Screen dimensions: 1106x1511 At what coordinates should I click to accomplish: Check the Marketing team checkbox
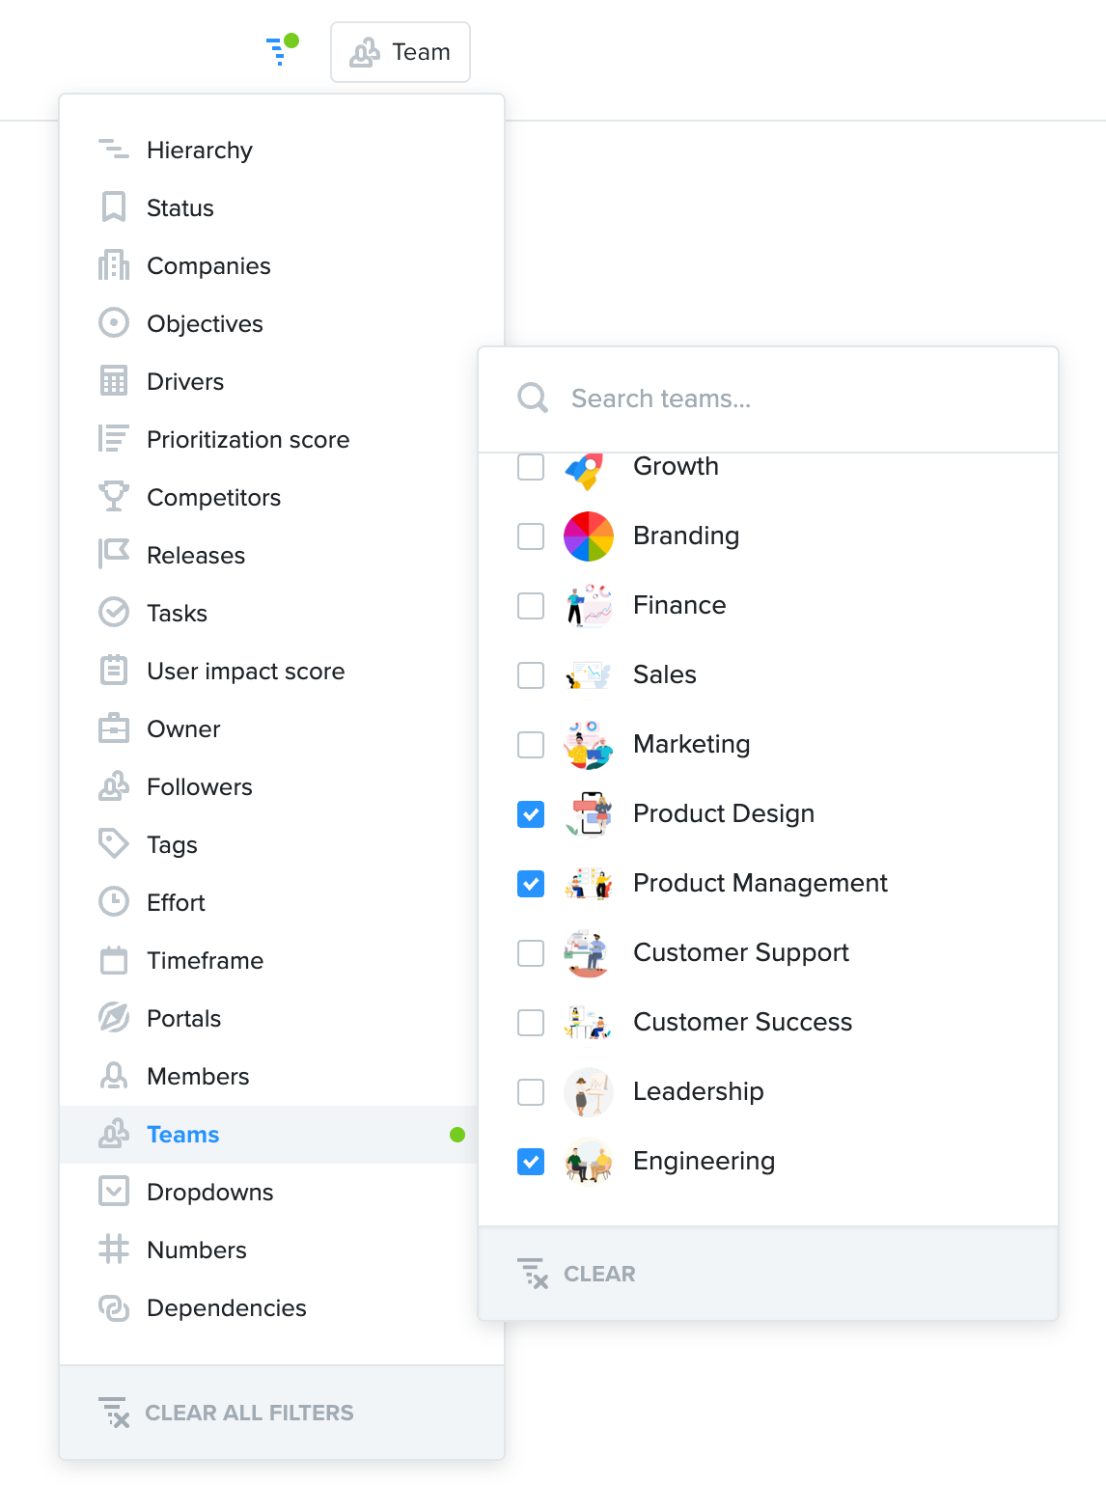pyautogui.click(x=531, y=745)
